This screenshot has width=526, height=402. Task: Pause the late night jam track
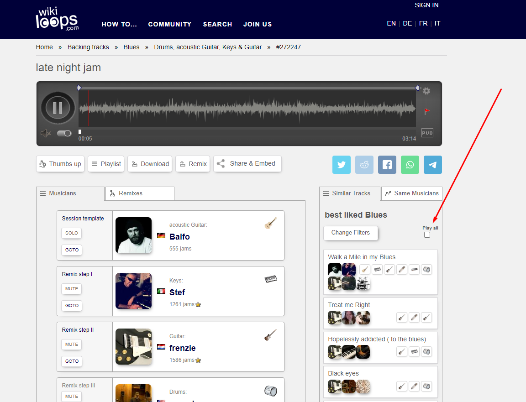[x=58, y=108]
